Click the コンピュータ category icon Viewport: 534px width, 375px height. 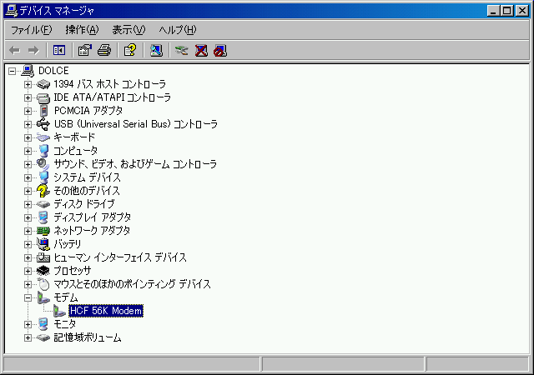(43, 151)
